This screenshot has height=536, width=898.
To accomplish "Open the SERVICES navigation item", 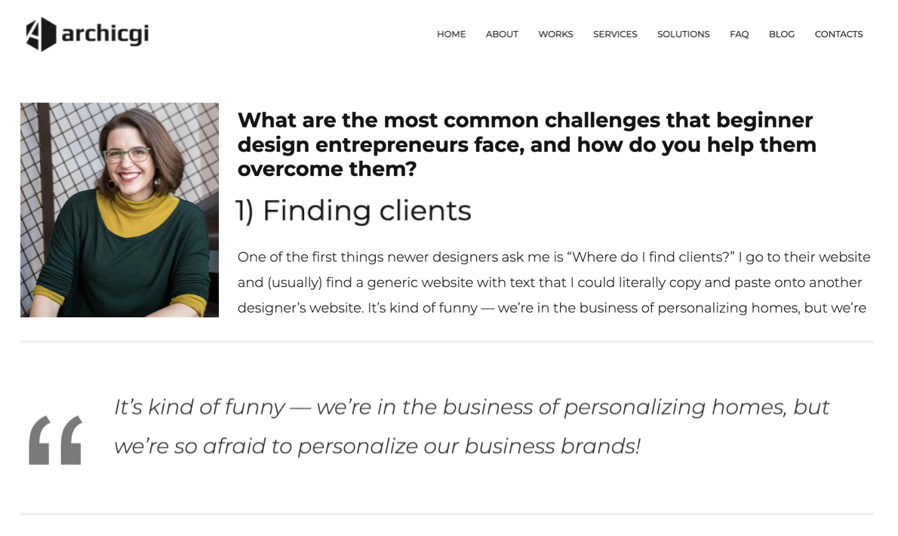I will [615, 34].
